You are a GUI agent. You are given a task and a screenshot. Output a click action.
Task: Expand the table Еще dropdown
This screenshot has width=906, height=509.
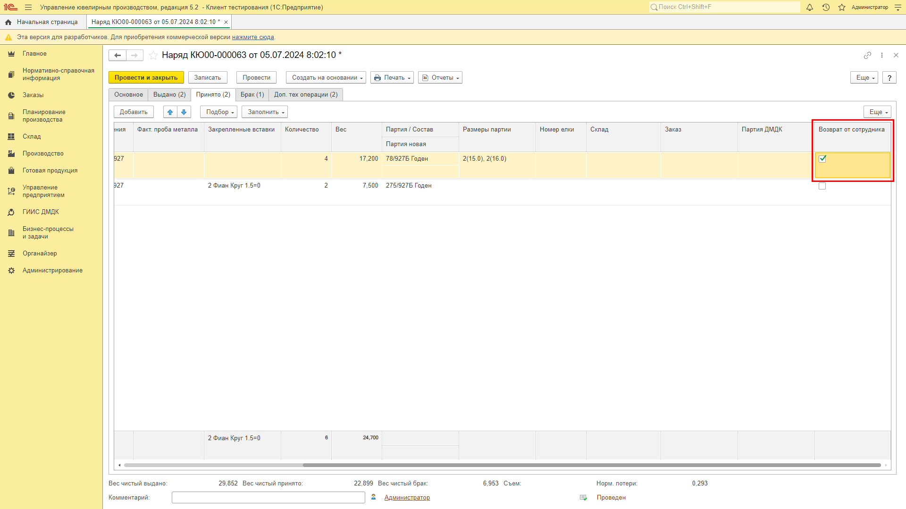877,112
